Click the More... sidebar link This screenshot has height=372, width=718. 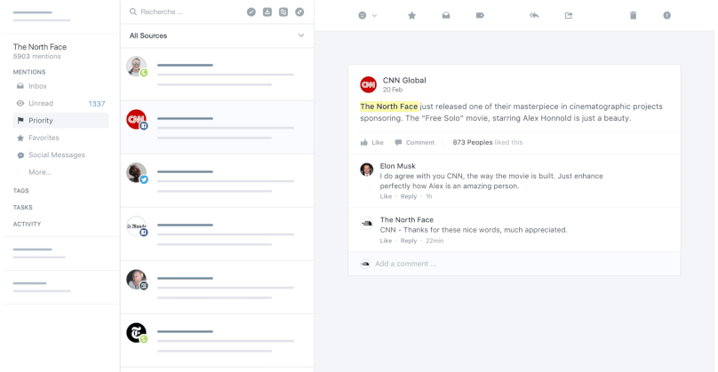(x=40, y=172)
